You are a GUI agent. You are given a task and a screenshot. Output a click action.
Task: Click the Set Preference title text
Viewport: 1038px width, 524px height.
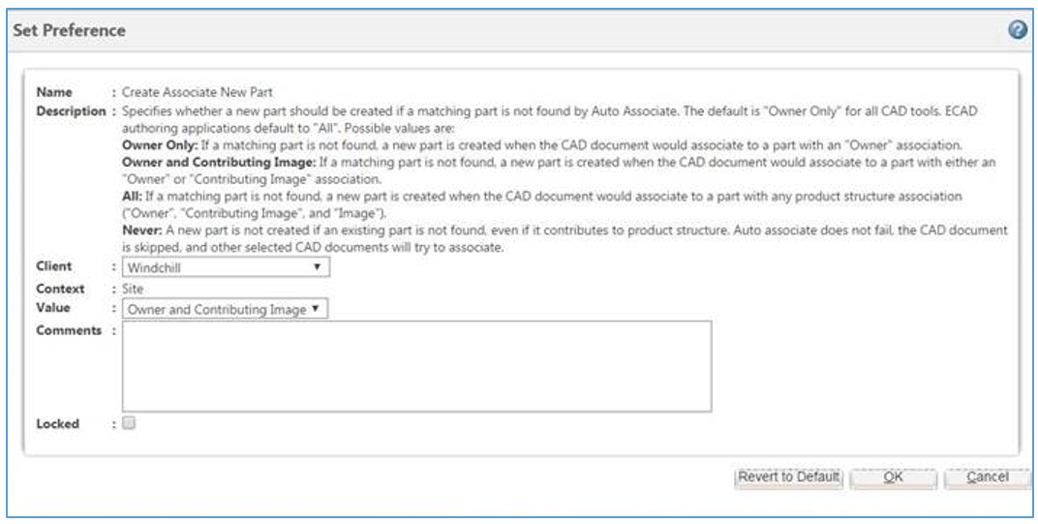click(69, 30)
